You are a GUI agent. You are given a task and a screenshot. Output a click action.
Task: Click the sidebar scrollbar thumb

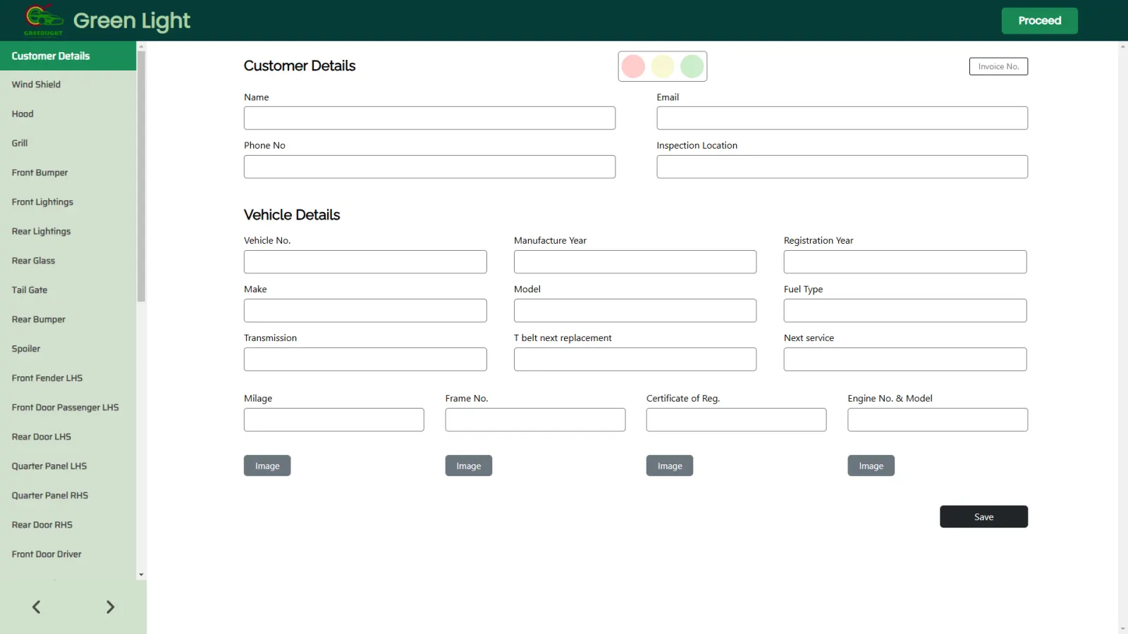pos(142,176)
